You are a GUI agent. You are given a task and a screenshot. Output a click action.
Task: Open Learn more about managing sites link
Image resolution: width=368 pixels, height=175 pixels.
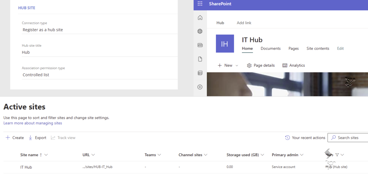(x=33, y=123)
